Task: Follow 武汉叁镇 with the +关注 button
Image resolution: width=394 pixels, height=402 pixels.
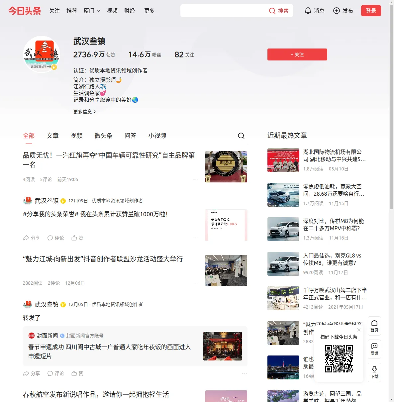Action: (297, 54)
